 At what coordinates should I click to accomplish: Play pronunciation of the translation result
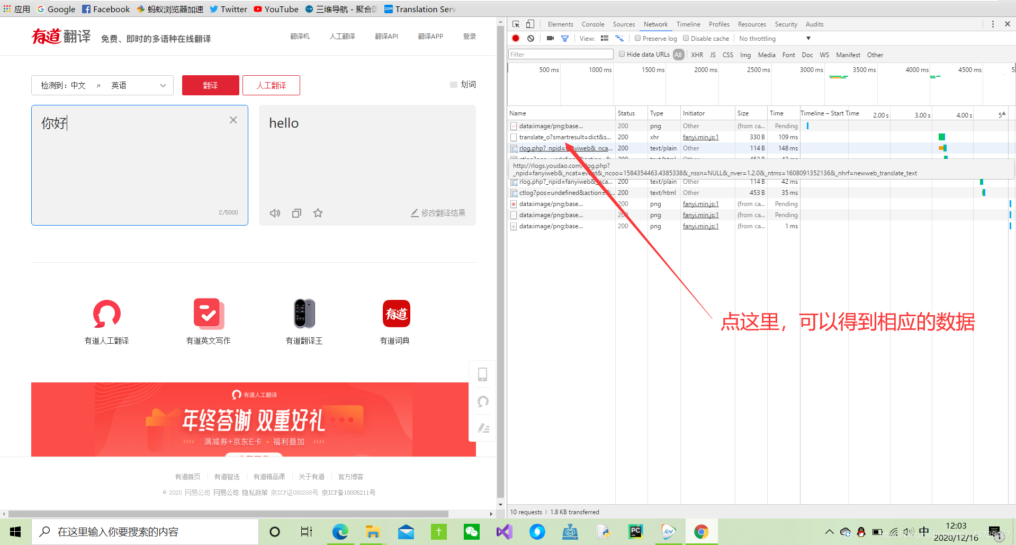[x=275, y=213]
